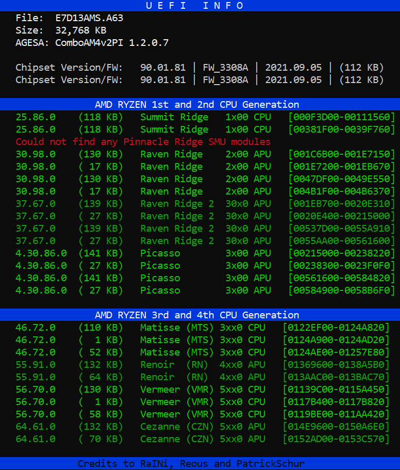Select Renoir address [01369600-0138A5B0]
The image size is (400, 470).
[336, 364]
